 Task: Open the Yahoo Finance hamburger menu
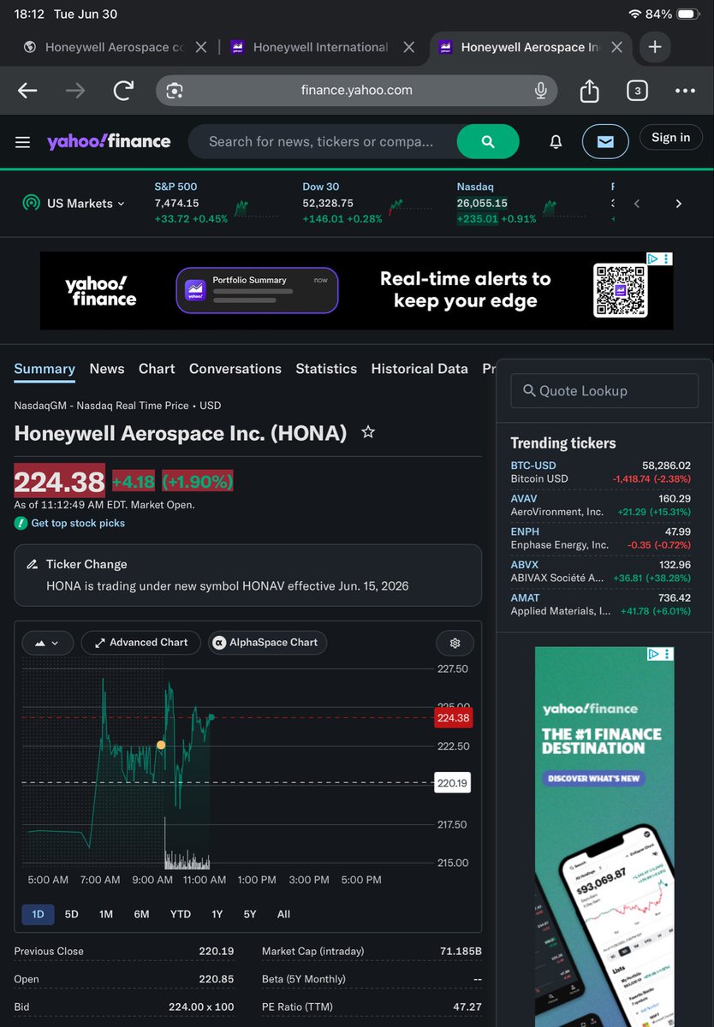point(23,142)
